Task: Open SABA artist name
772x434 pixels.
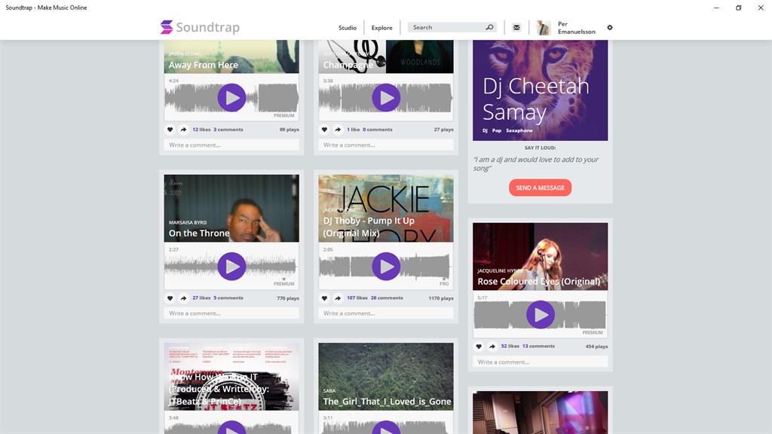Action: (329, 391)
